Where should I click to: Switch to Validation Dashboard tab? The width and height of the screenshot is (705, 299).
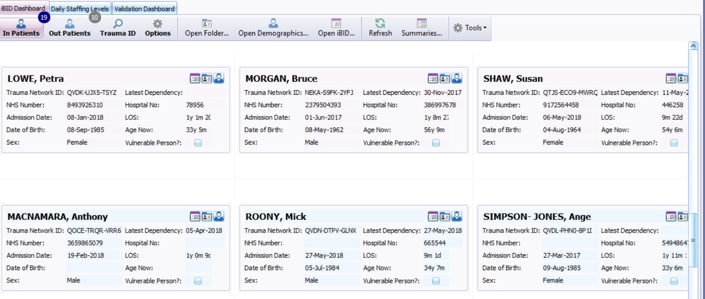pyautogui.click(x=144, y=9)
